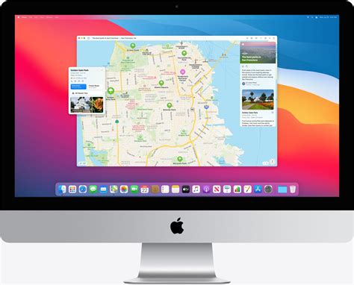The height and width of the screenshot is (285, 354).
Task: Click the current location arrow in Maps toolbar
Action: tap(247, 38)
